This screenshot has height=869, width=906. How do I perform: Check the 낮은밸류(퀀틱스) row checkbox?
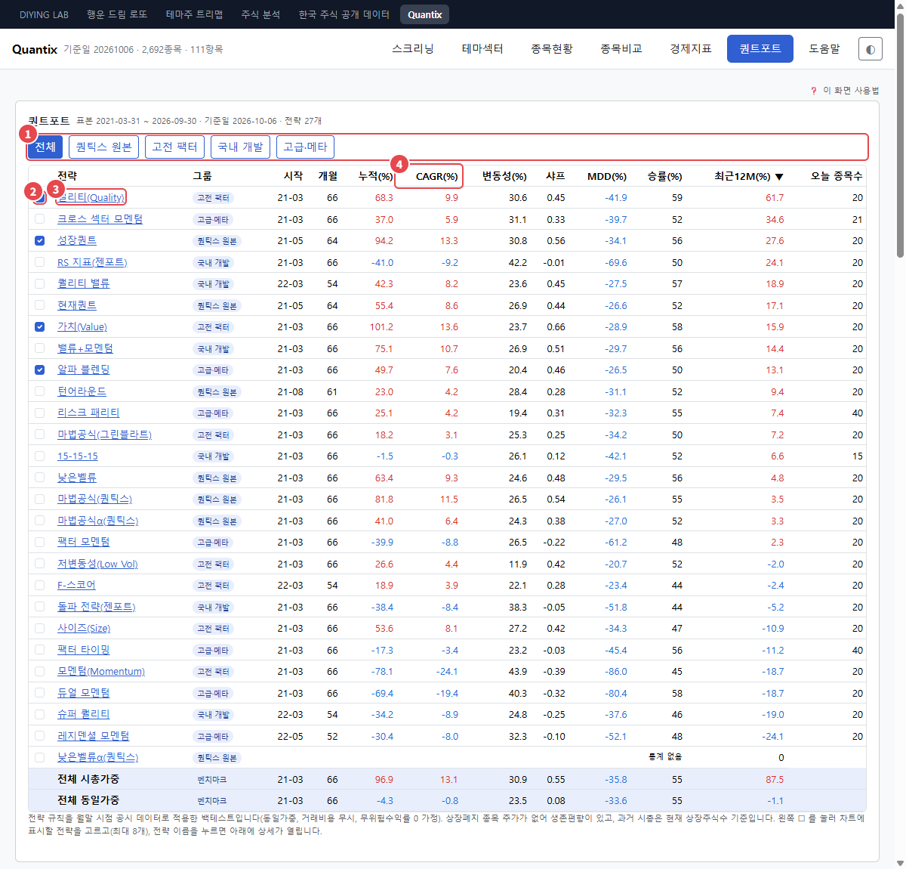click(x=39, y=757)
